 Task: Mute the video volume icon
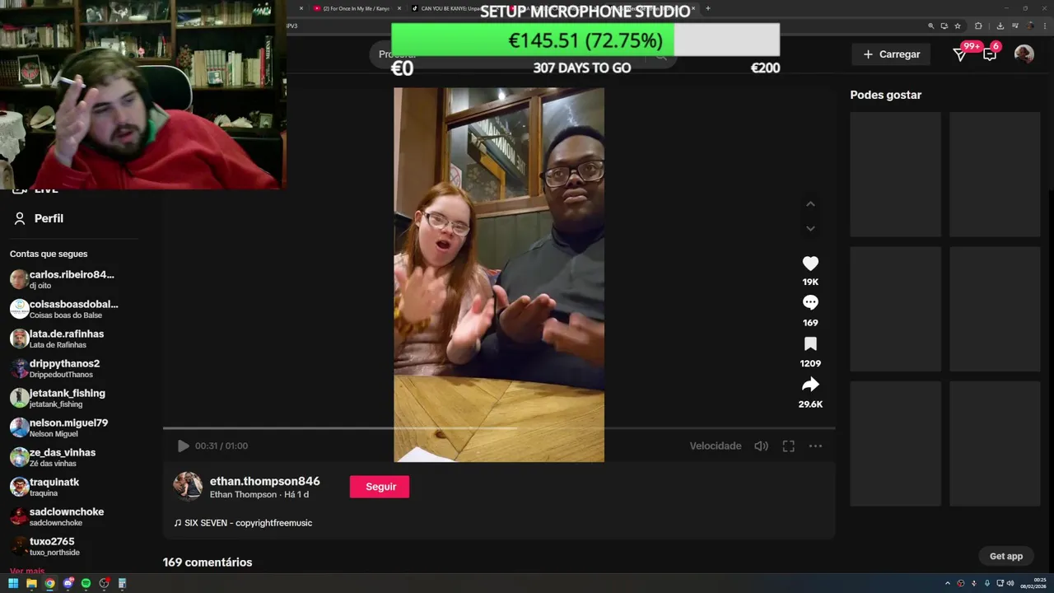click(x=762, y=446)
